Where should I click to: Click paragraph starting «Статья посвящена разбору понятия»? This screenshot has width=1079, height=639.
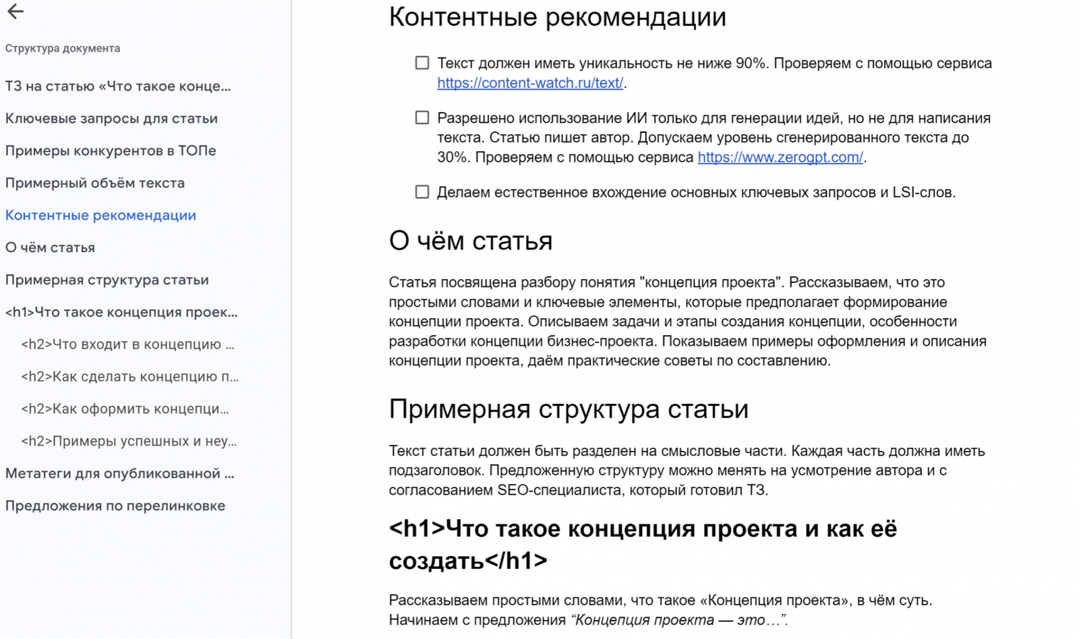(688, 322)
